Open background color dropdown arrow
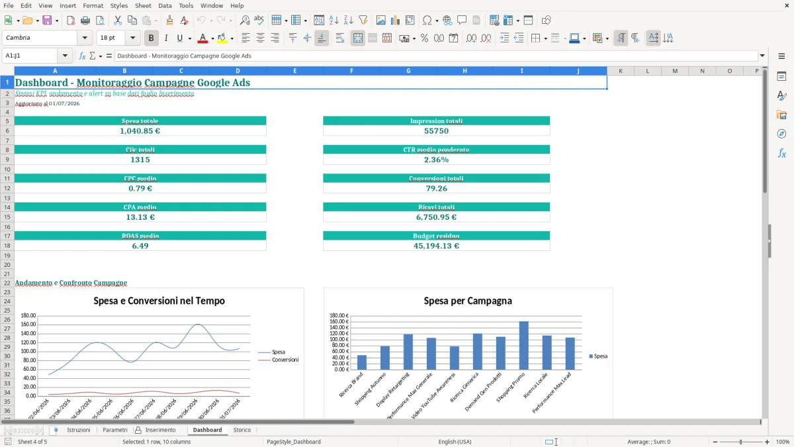 [232, 38]
